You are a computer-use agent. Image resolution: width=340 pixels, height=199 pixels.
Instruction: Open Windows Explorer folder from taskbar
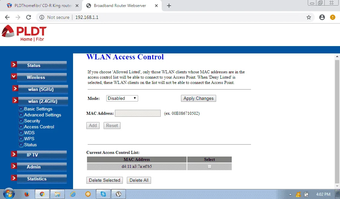click(57, 194)
